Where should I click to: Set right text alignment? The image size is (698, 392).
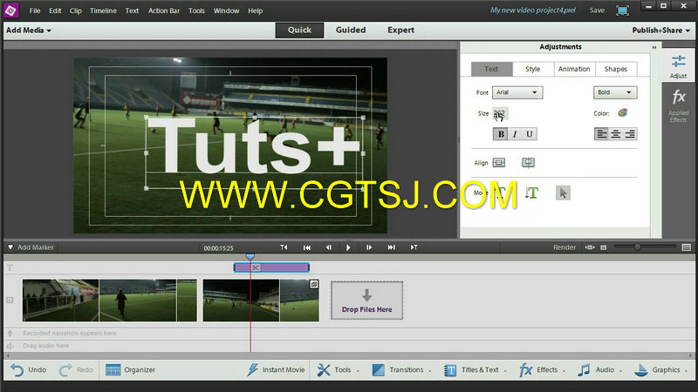pos(630,134)
